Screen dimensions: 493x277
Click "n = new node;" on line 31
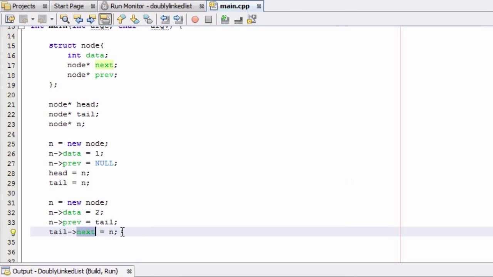(79, 202)
